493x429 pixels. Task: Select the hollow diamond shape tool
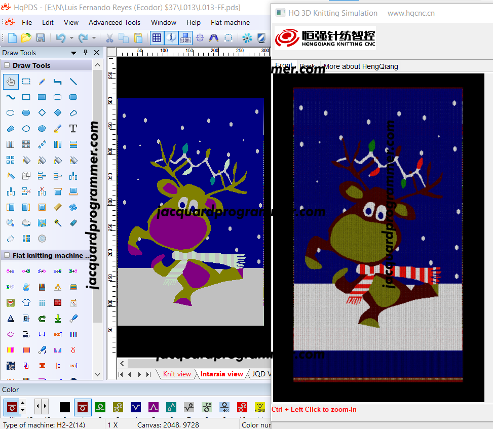pyautogui.click(x=42, y=112)
